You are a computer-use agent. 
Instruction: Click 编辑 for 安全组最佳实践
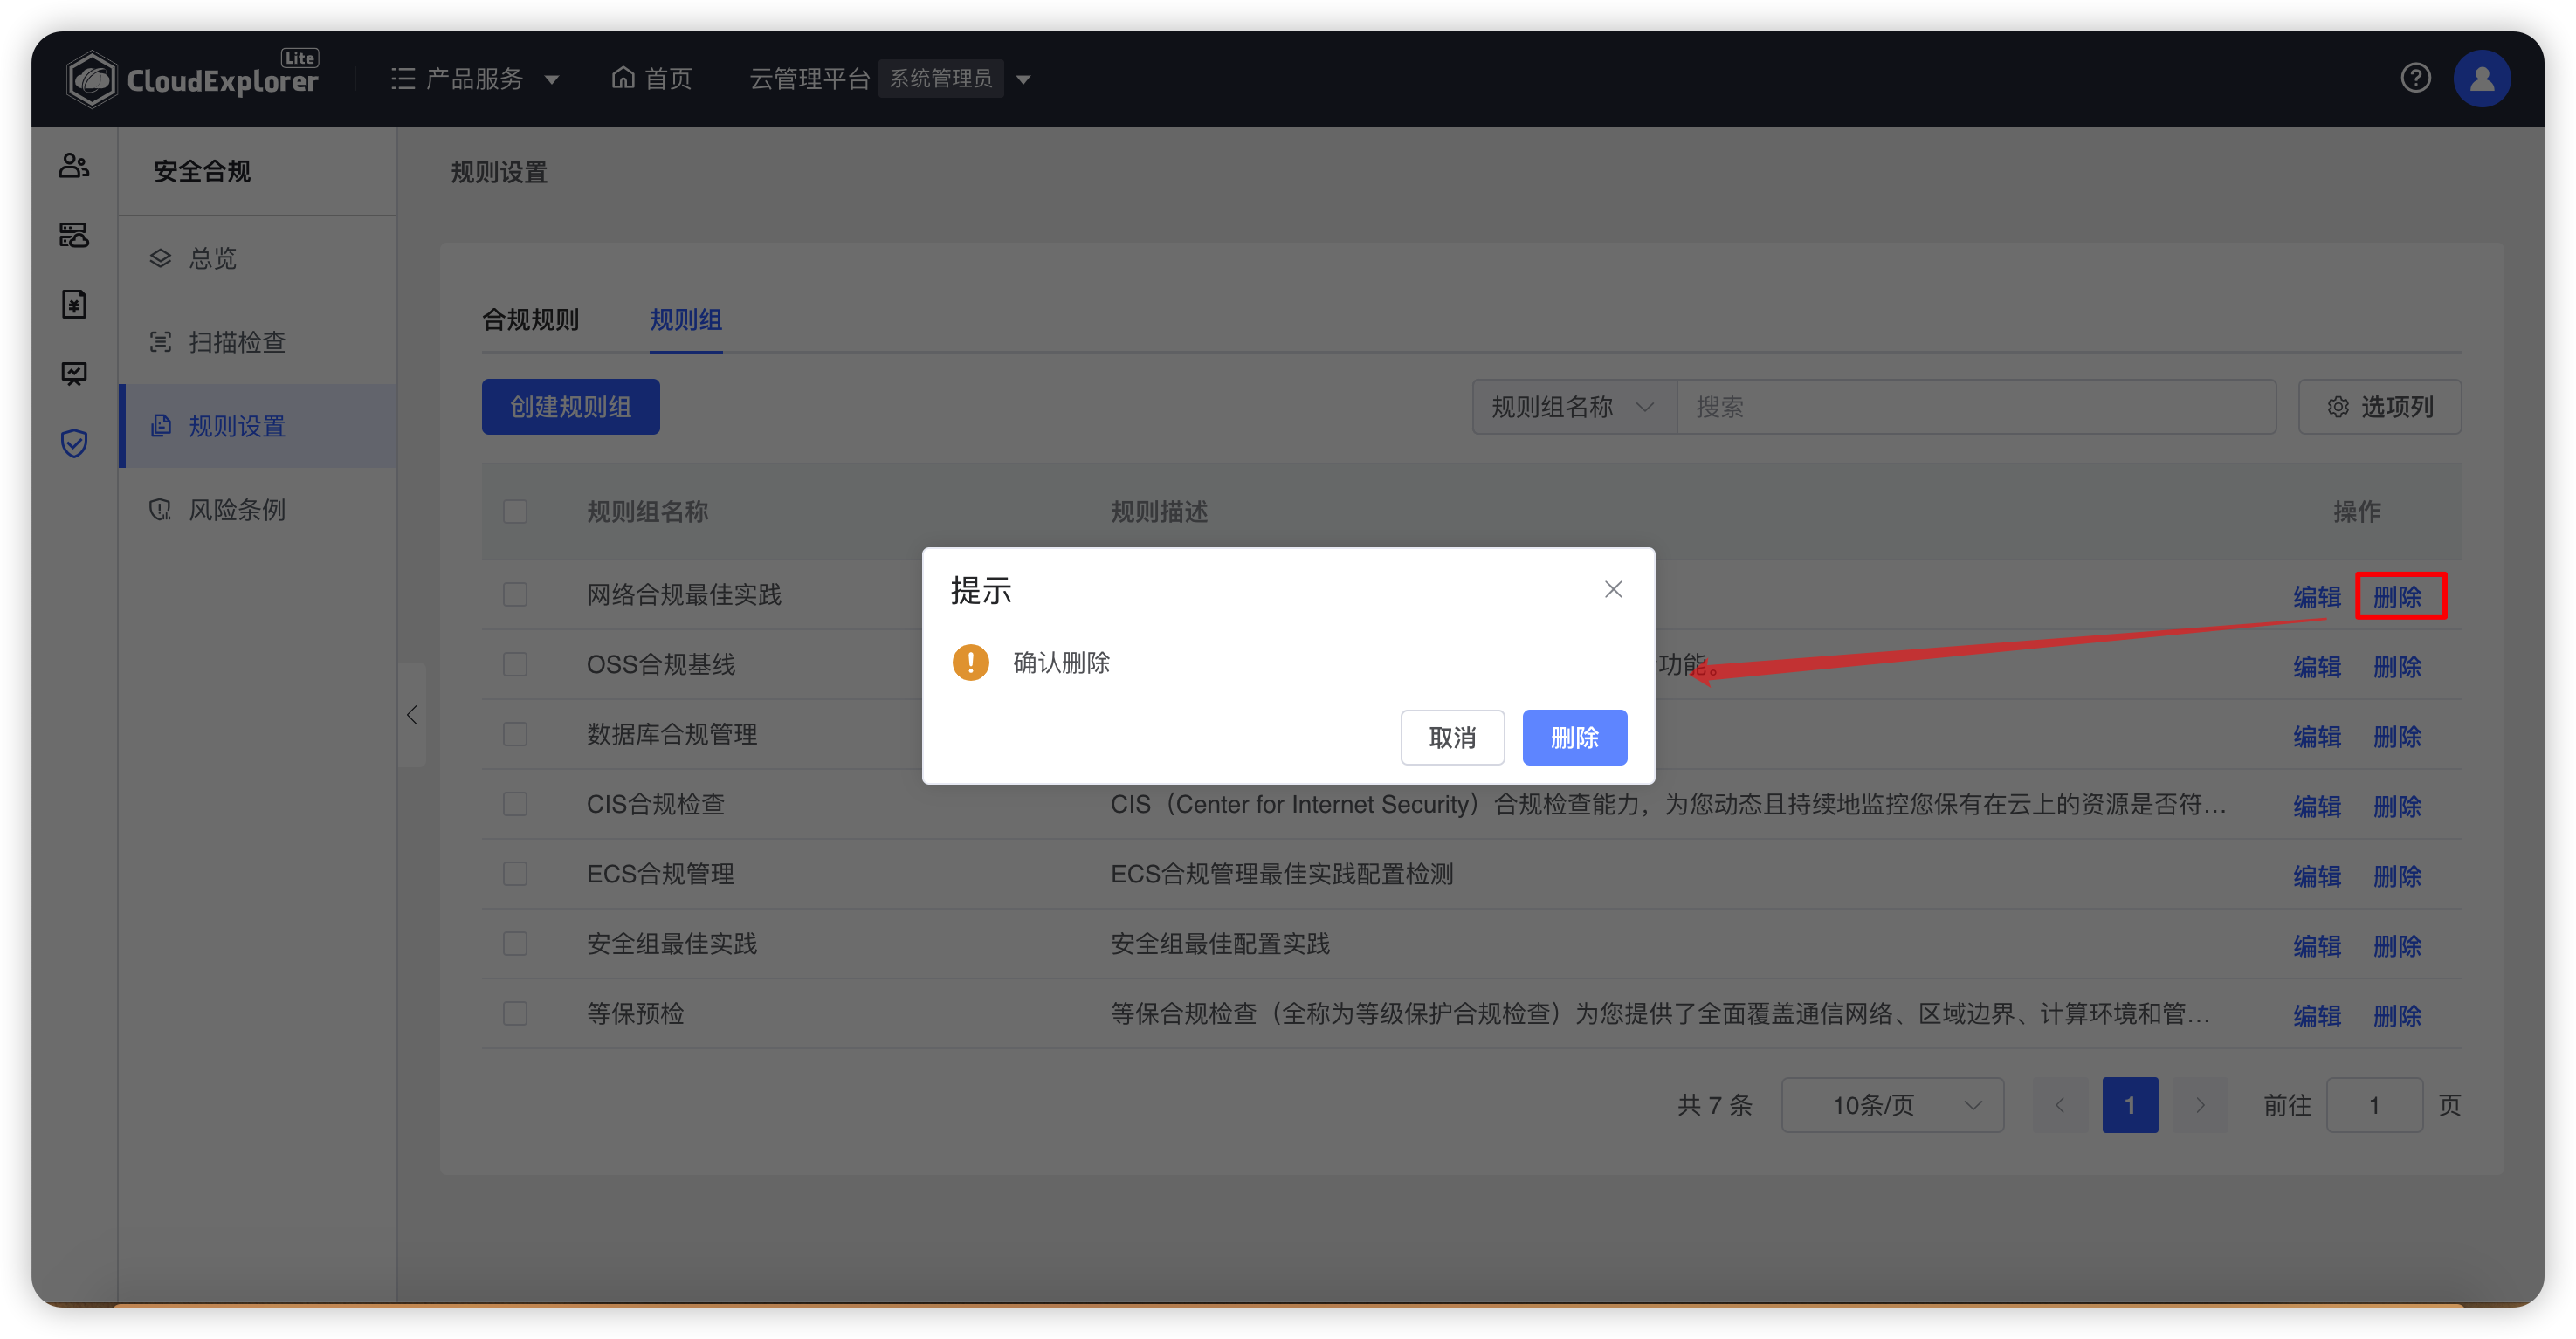click(x=2317, y=945)
